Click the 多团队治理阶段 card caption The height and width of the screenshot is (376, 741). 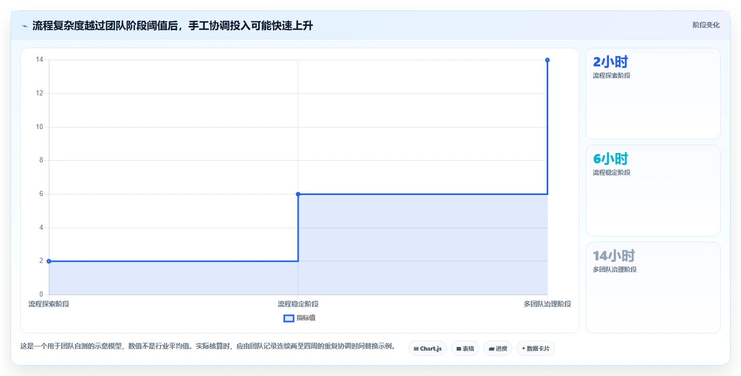tap(615, 270)
